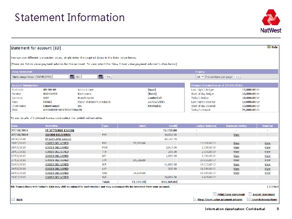The width and height of the screenshot is (292, 219).
Task: Click the arrow icon beside Print/save statement
Action: coord(215,194)
